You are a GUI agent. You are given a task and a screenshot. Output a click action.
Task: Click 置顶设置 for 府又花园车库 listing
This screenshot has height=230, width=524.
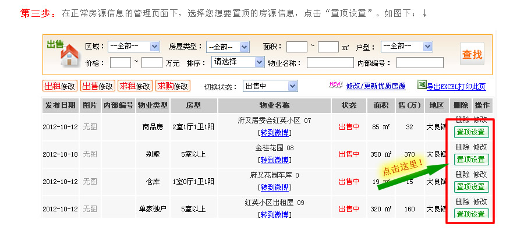(x=471, y=187)
